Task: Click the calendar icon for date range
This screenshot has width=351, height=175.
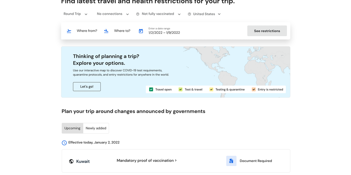Action: pyautogui.click(x=141, y=31)
